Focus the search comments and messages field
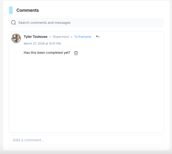This screenshot has width=172, height=154. click(88, 23)
